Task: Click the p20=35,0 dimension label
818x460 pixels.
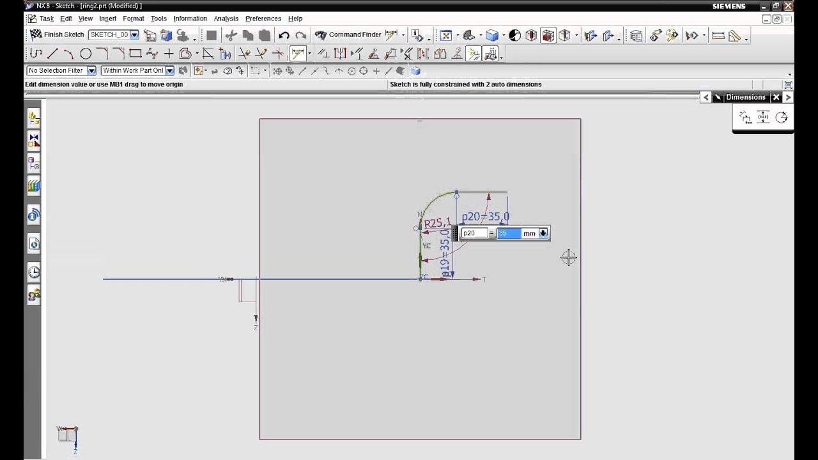Action: (486, 217)
